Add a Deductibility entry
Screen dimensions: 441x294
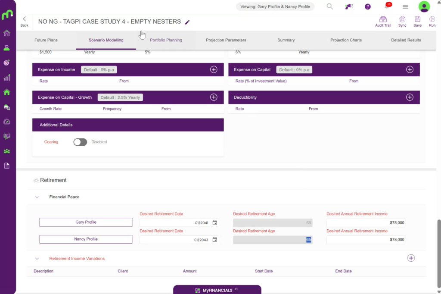[x=410, y=97]
